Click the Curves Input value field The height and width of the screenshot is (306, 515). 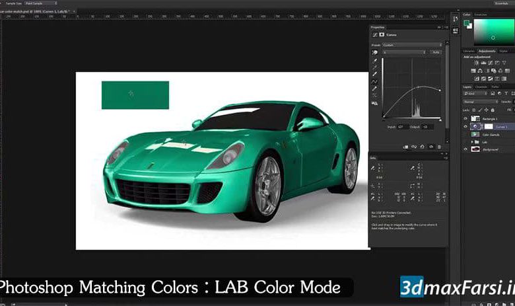coord(402,127)
